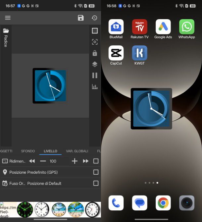
Task: Decrease size with the minus button
Action: point(43,161)
